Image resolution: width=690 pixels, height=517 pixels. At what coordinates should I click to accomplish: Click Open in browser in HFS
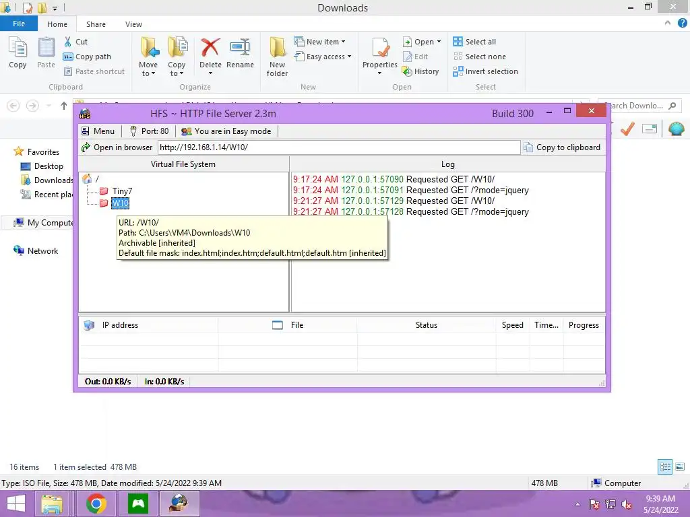pos(117,147)
